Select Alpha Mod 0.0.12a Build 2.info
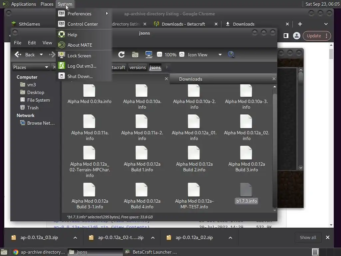The height and width of the screenshot is (256, 341). pos(194,159)
